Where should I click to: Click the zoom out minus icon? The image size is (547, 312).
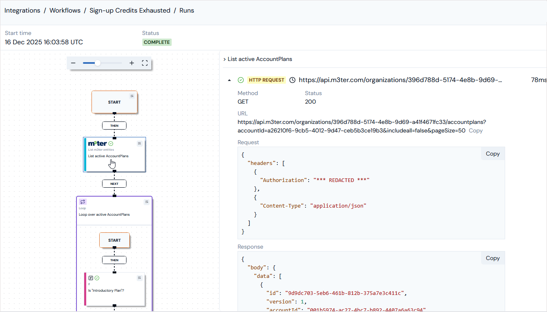[x=73, y=63]
